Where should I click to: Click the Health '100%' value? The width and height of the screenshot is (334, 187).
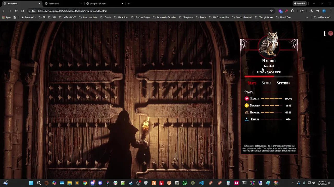click(288, 99)
